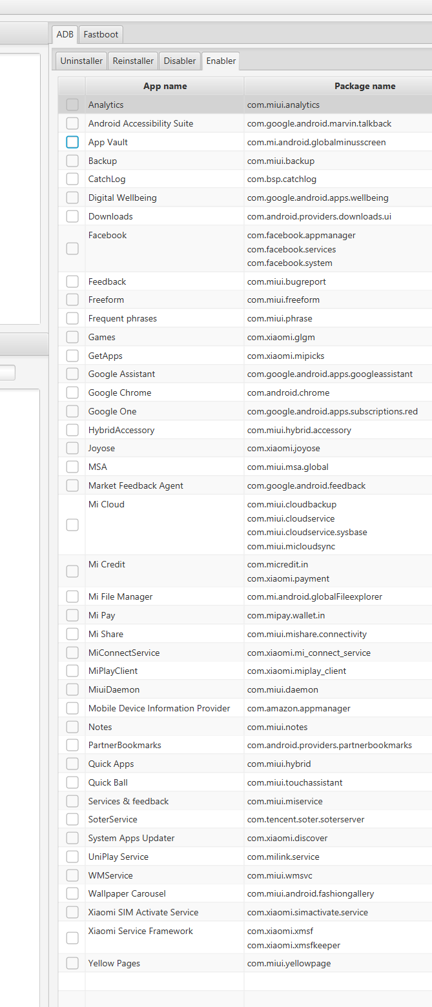This screenshot has height=1007, width=432.
Task: Select com.google.android.marvin.talkback package text
Action: click(x=319, y=123)
